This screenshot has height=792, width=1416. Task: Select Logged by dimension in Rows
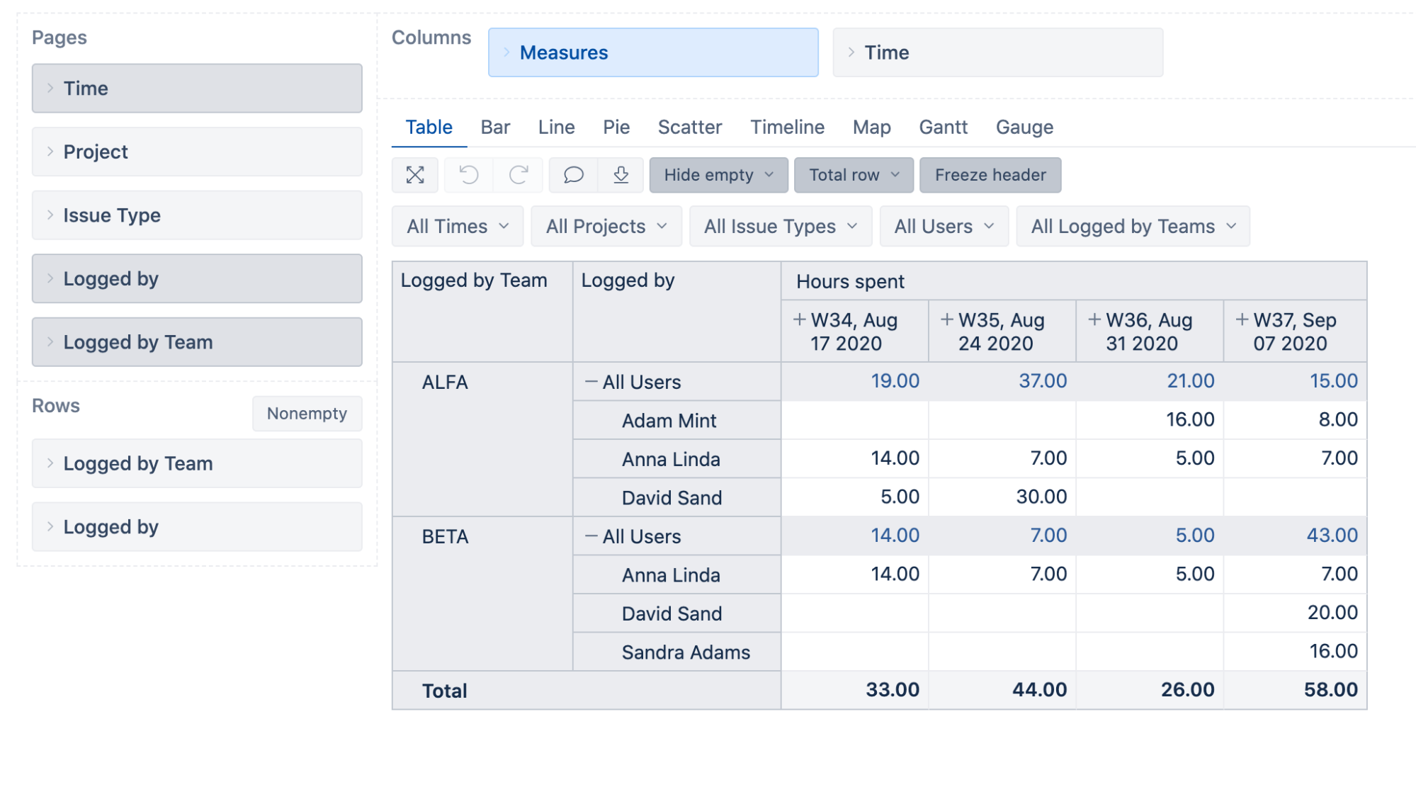click(x=197, y=527)
